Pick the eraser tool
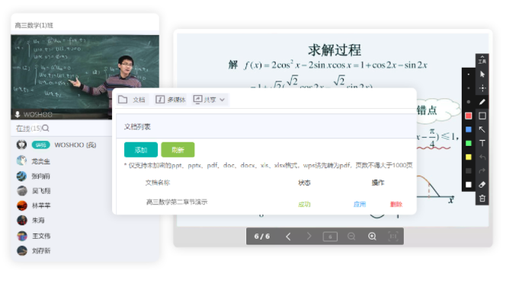The height and width of the screenshot is (283, 506). click(482, 185)
